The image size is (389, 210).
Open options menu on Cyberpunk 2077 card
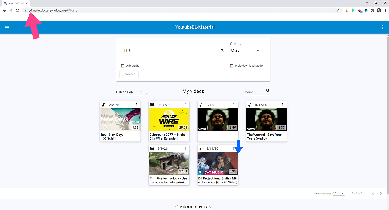tap(185, 105)
